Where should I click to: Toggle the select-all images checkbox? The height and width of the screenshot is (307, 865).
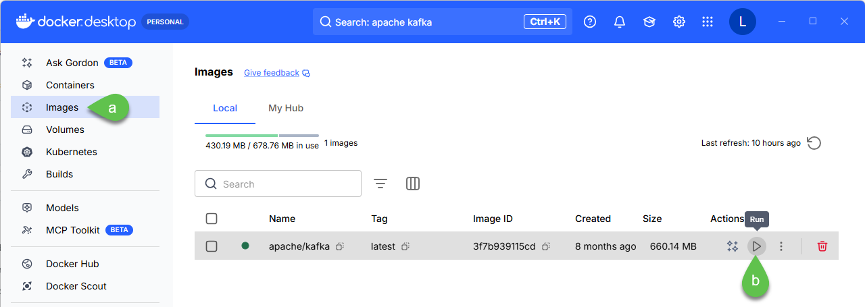click(x=212, y=219)
